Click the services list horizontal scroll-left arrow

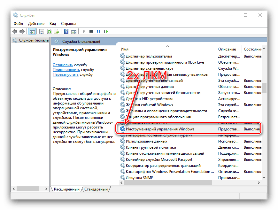tap(121, 183)
